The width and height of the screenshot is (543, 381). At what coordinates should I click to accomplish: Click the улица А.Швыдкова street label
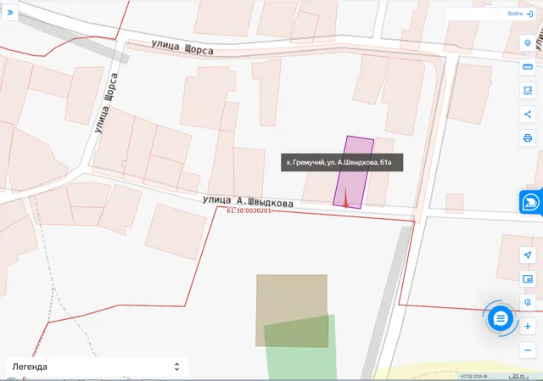point(248,202)
